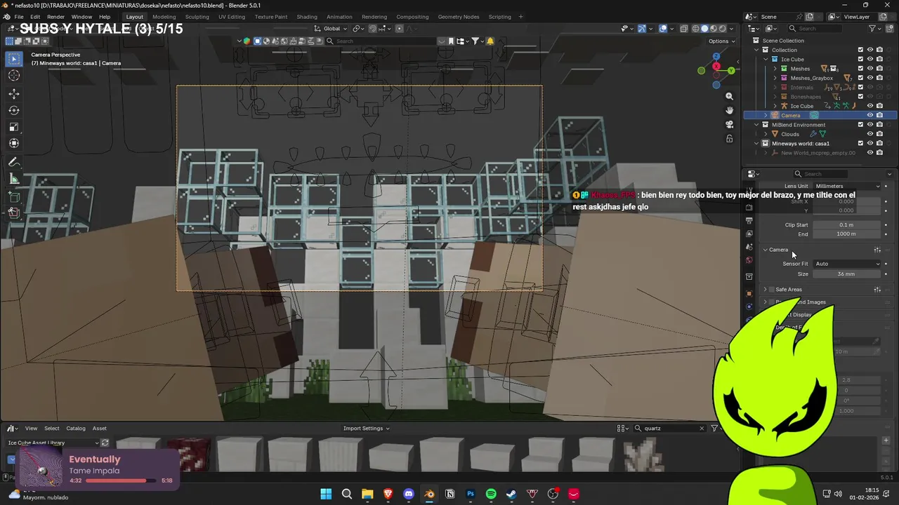
Task: Open Photoshop from the taskbar
Action: [x=471, y=494]
